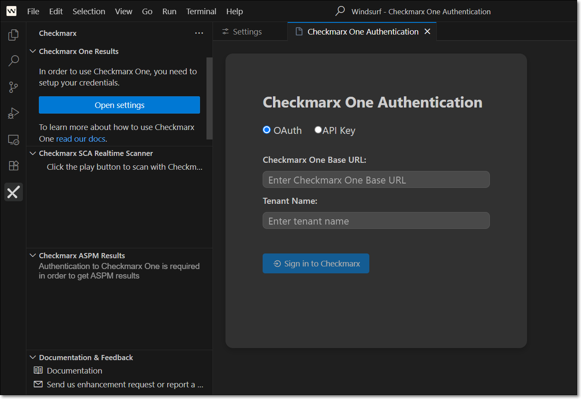The width and height of the screenshot is (581, 399).
Task: Open the Explorer view in the activity bar
Action: click(13, 35)
